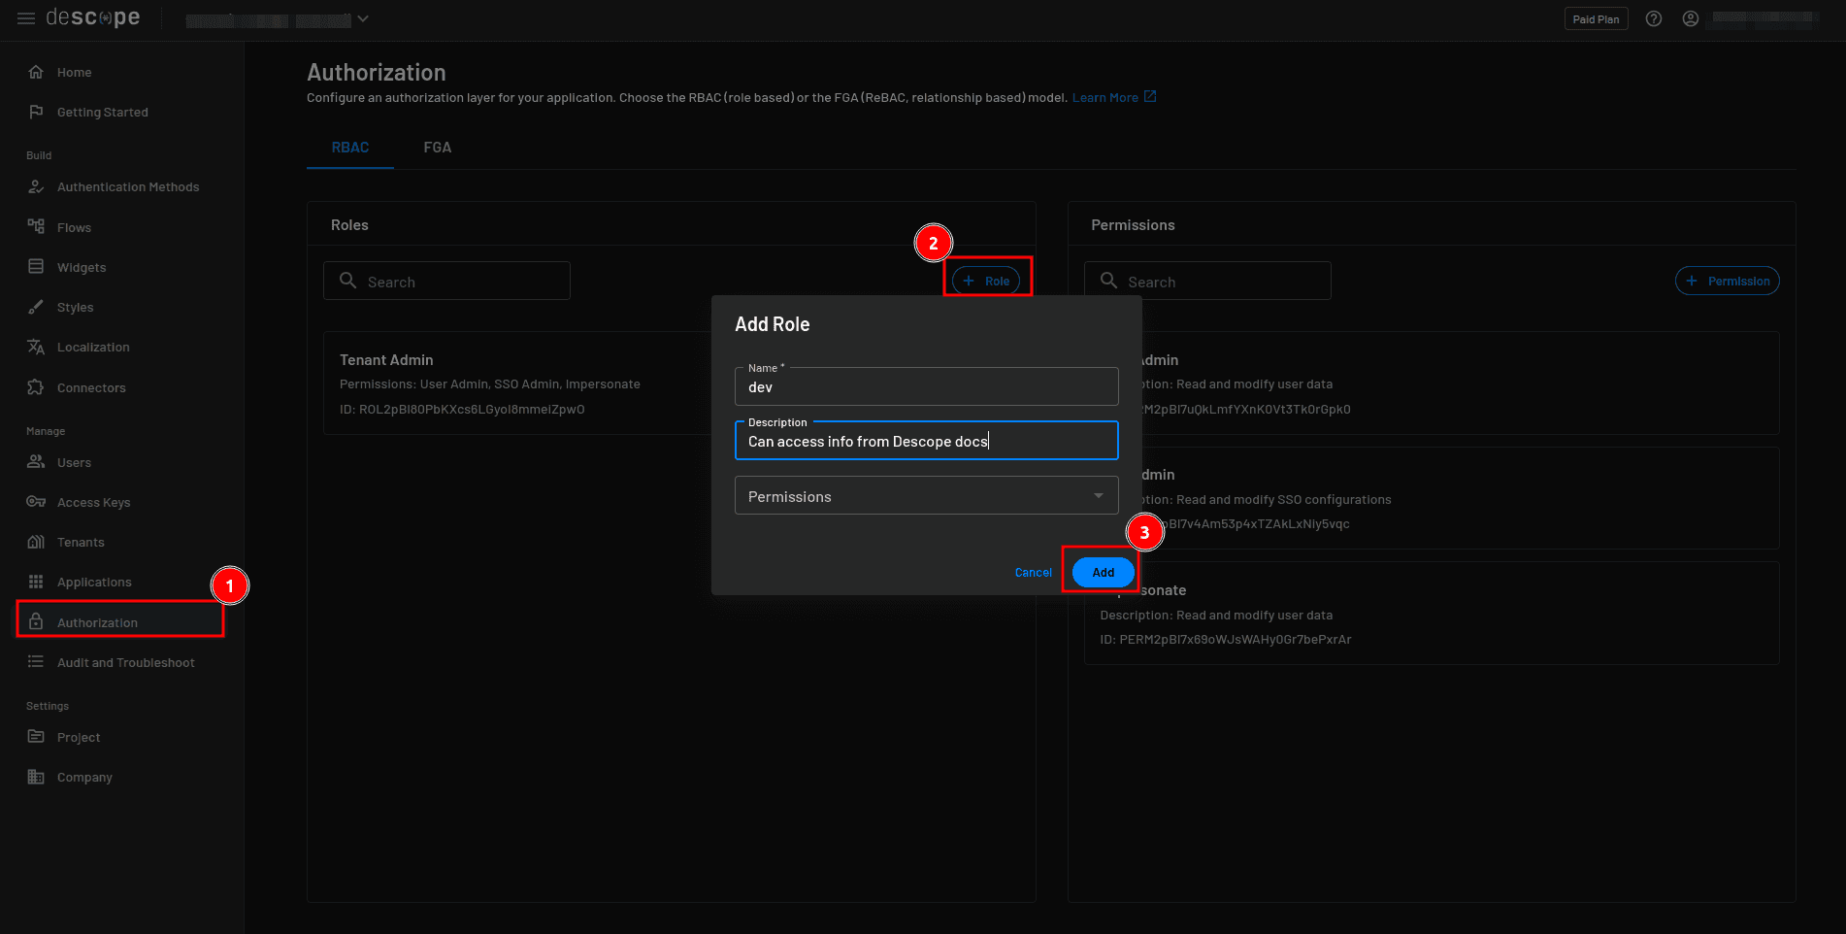The image size is (1846, 934).
Task: Switch to the FGA tab
Action: (x=437, y=148)
